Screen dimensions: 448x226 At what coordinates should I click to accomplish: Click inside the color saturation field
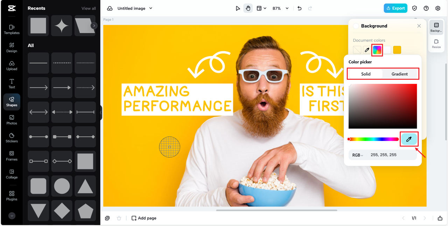click(x=383, y=106)
